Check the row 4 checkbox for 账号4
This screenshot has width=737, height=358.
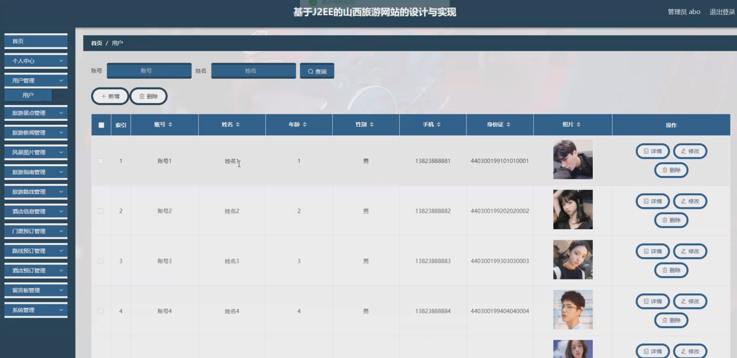tap(101, 311)
